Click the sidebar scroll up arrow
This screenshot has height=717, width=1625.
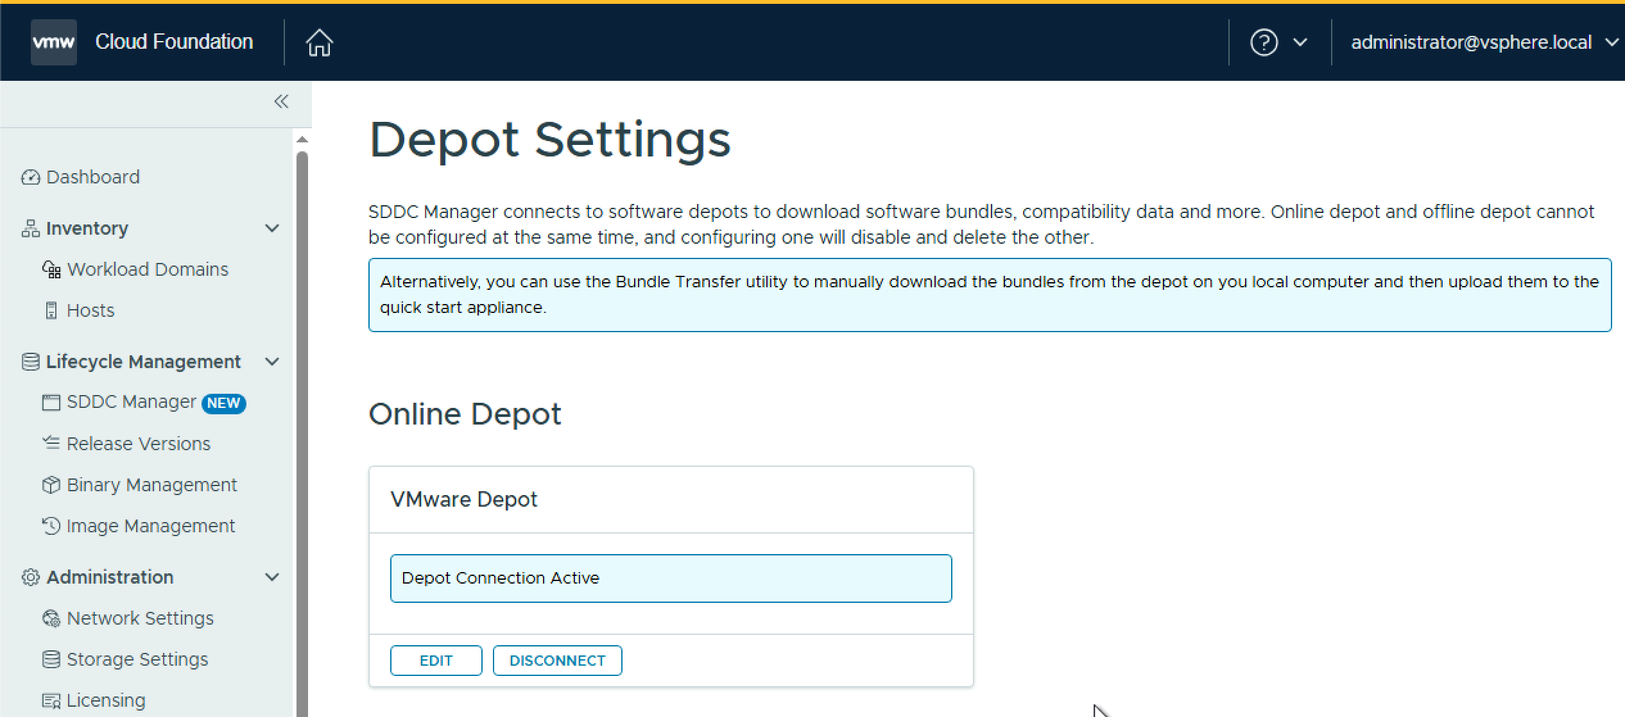(x=302, y=139)
